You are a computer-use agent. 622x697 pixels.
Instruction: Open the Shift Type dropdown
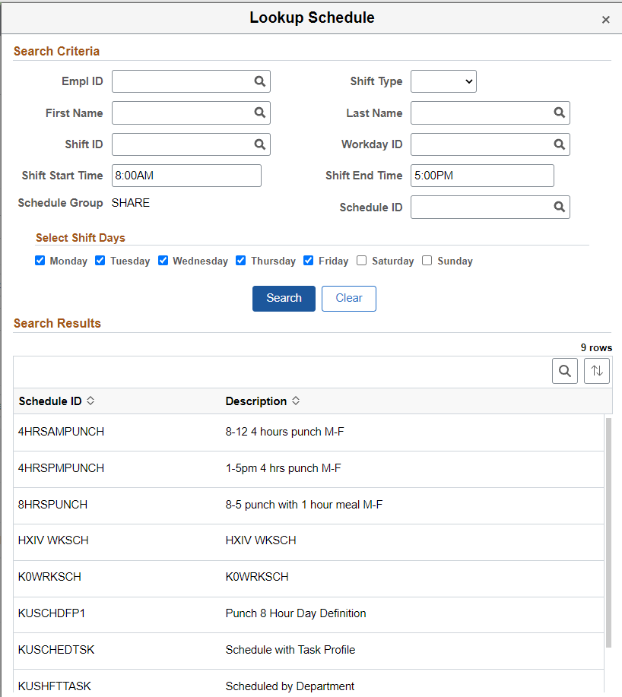pos(443,81)
